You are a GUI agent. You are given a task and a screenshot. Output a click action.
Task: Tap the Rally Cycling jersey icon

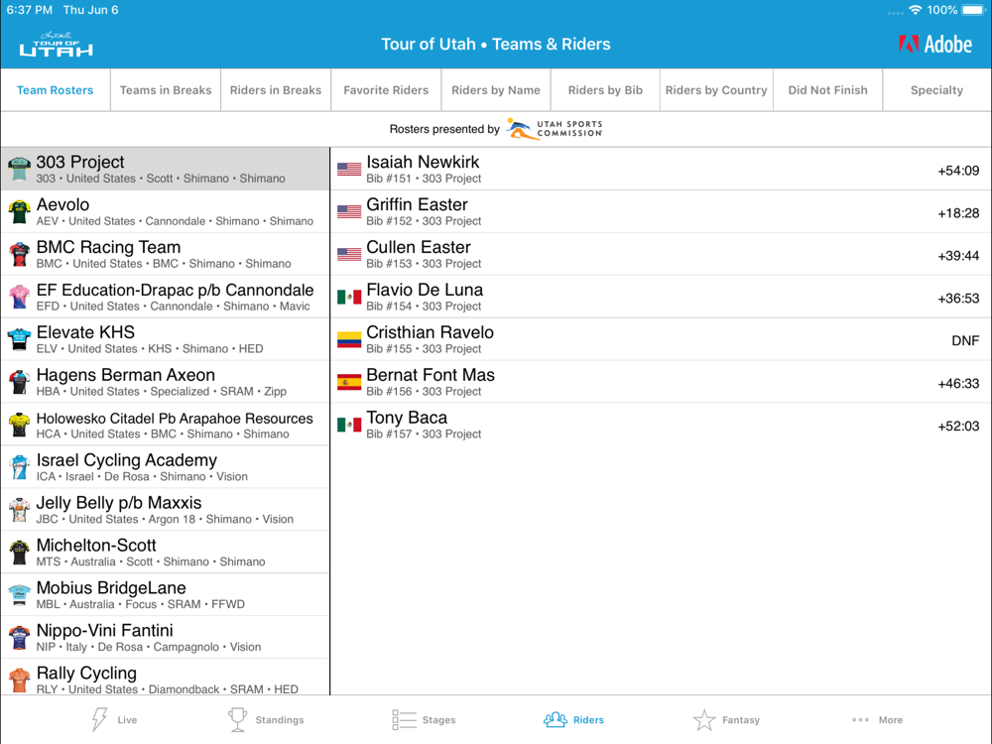19,681
